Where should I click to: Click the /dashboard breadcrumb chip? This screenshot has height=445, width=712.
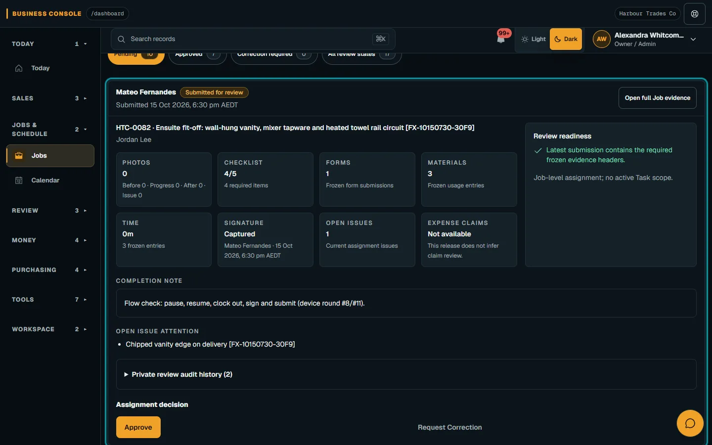(107, 14)
